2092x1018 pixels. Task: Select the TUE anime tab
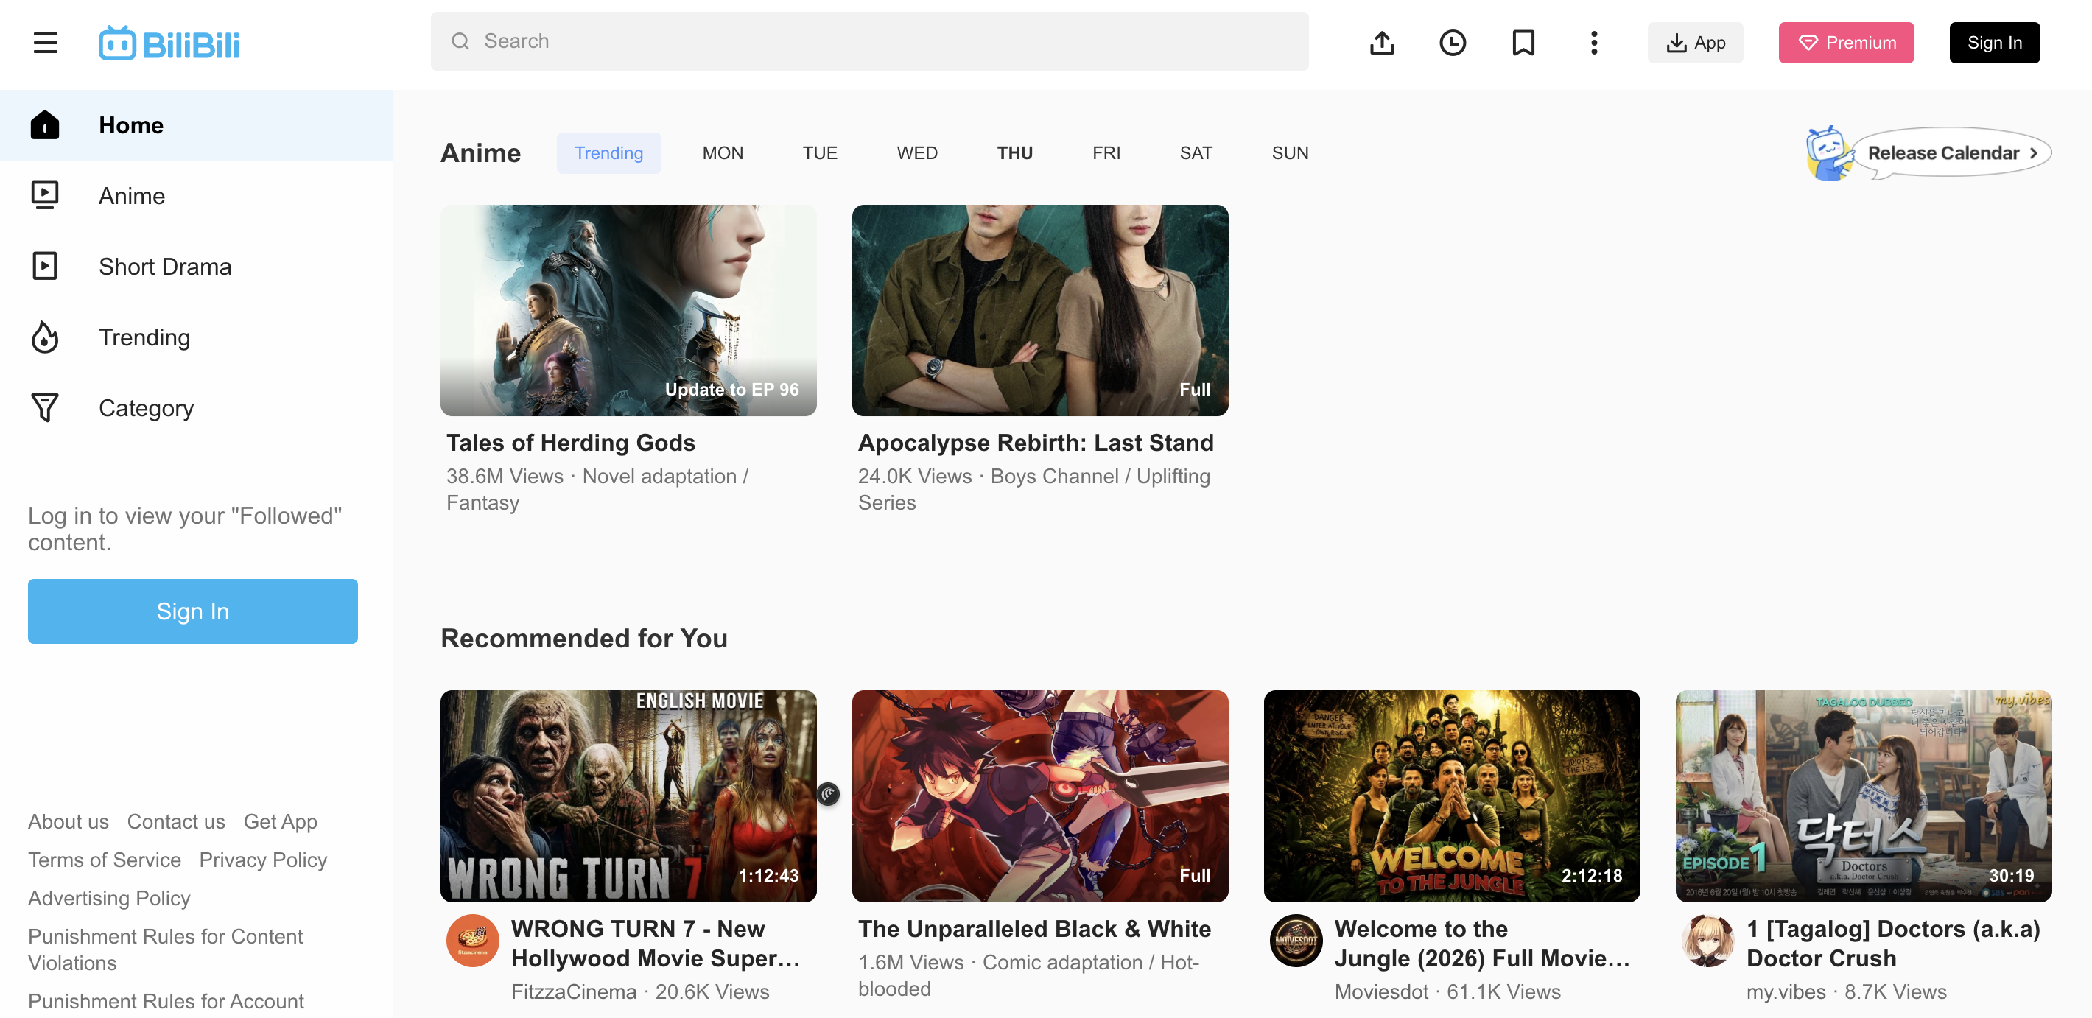click(x=819, y=152)
